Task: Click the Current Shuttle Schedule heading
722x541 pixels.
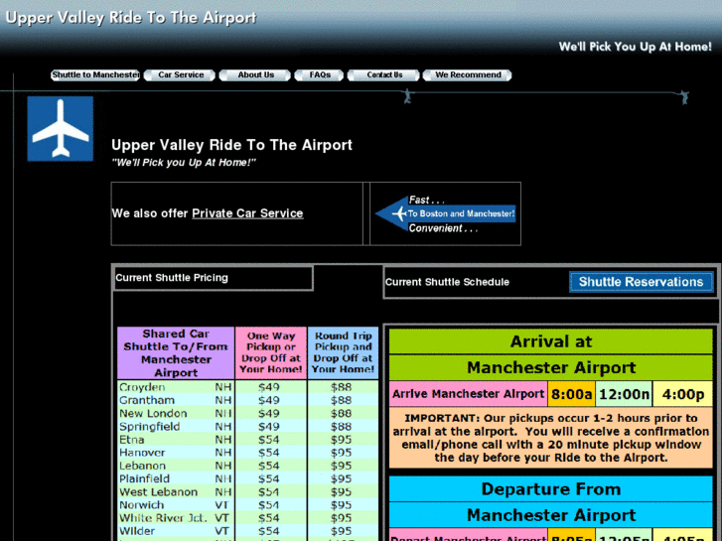Action: coord(447,282)
